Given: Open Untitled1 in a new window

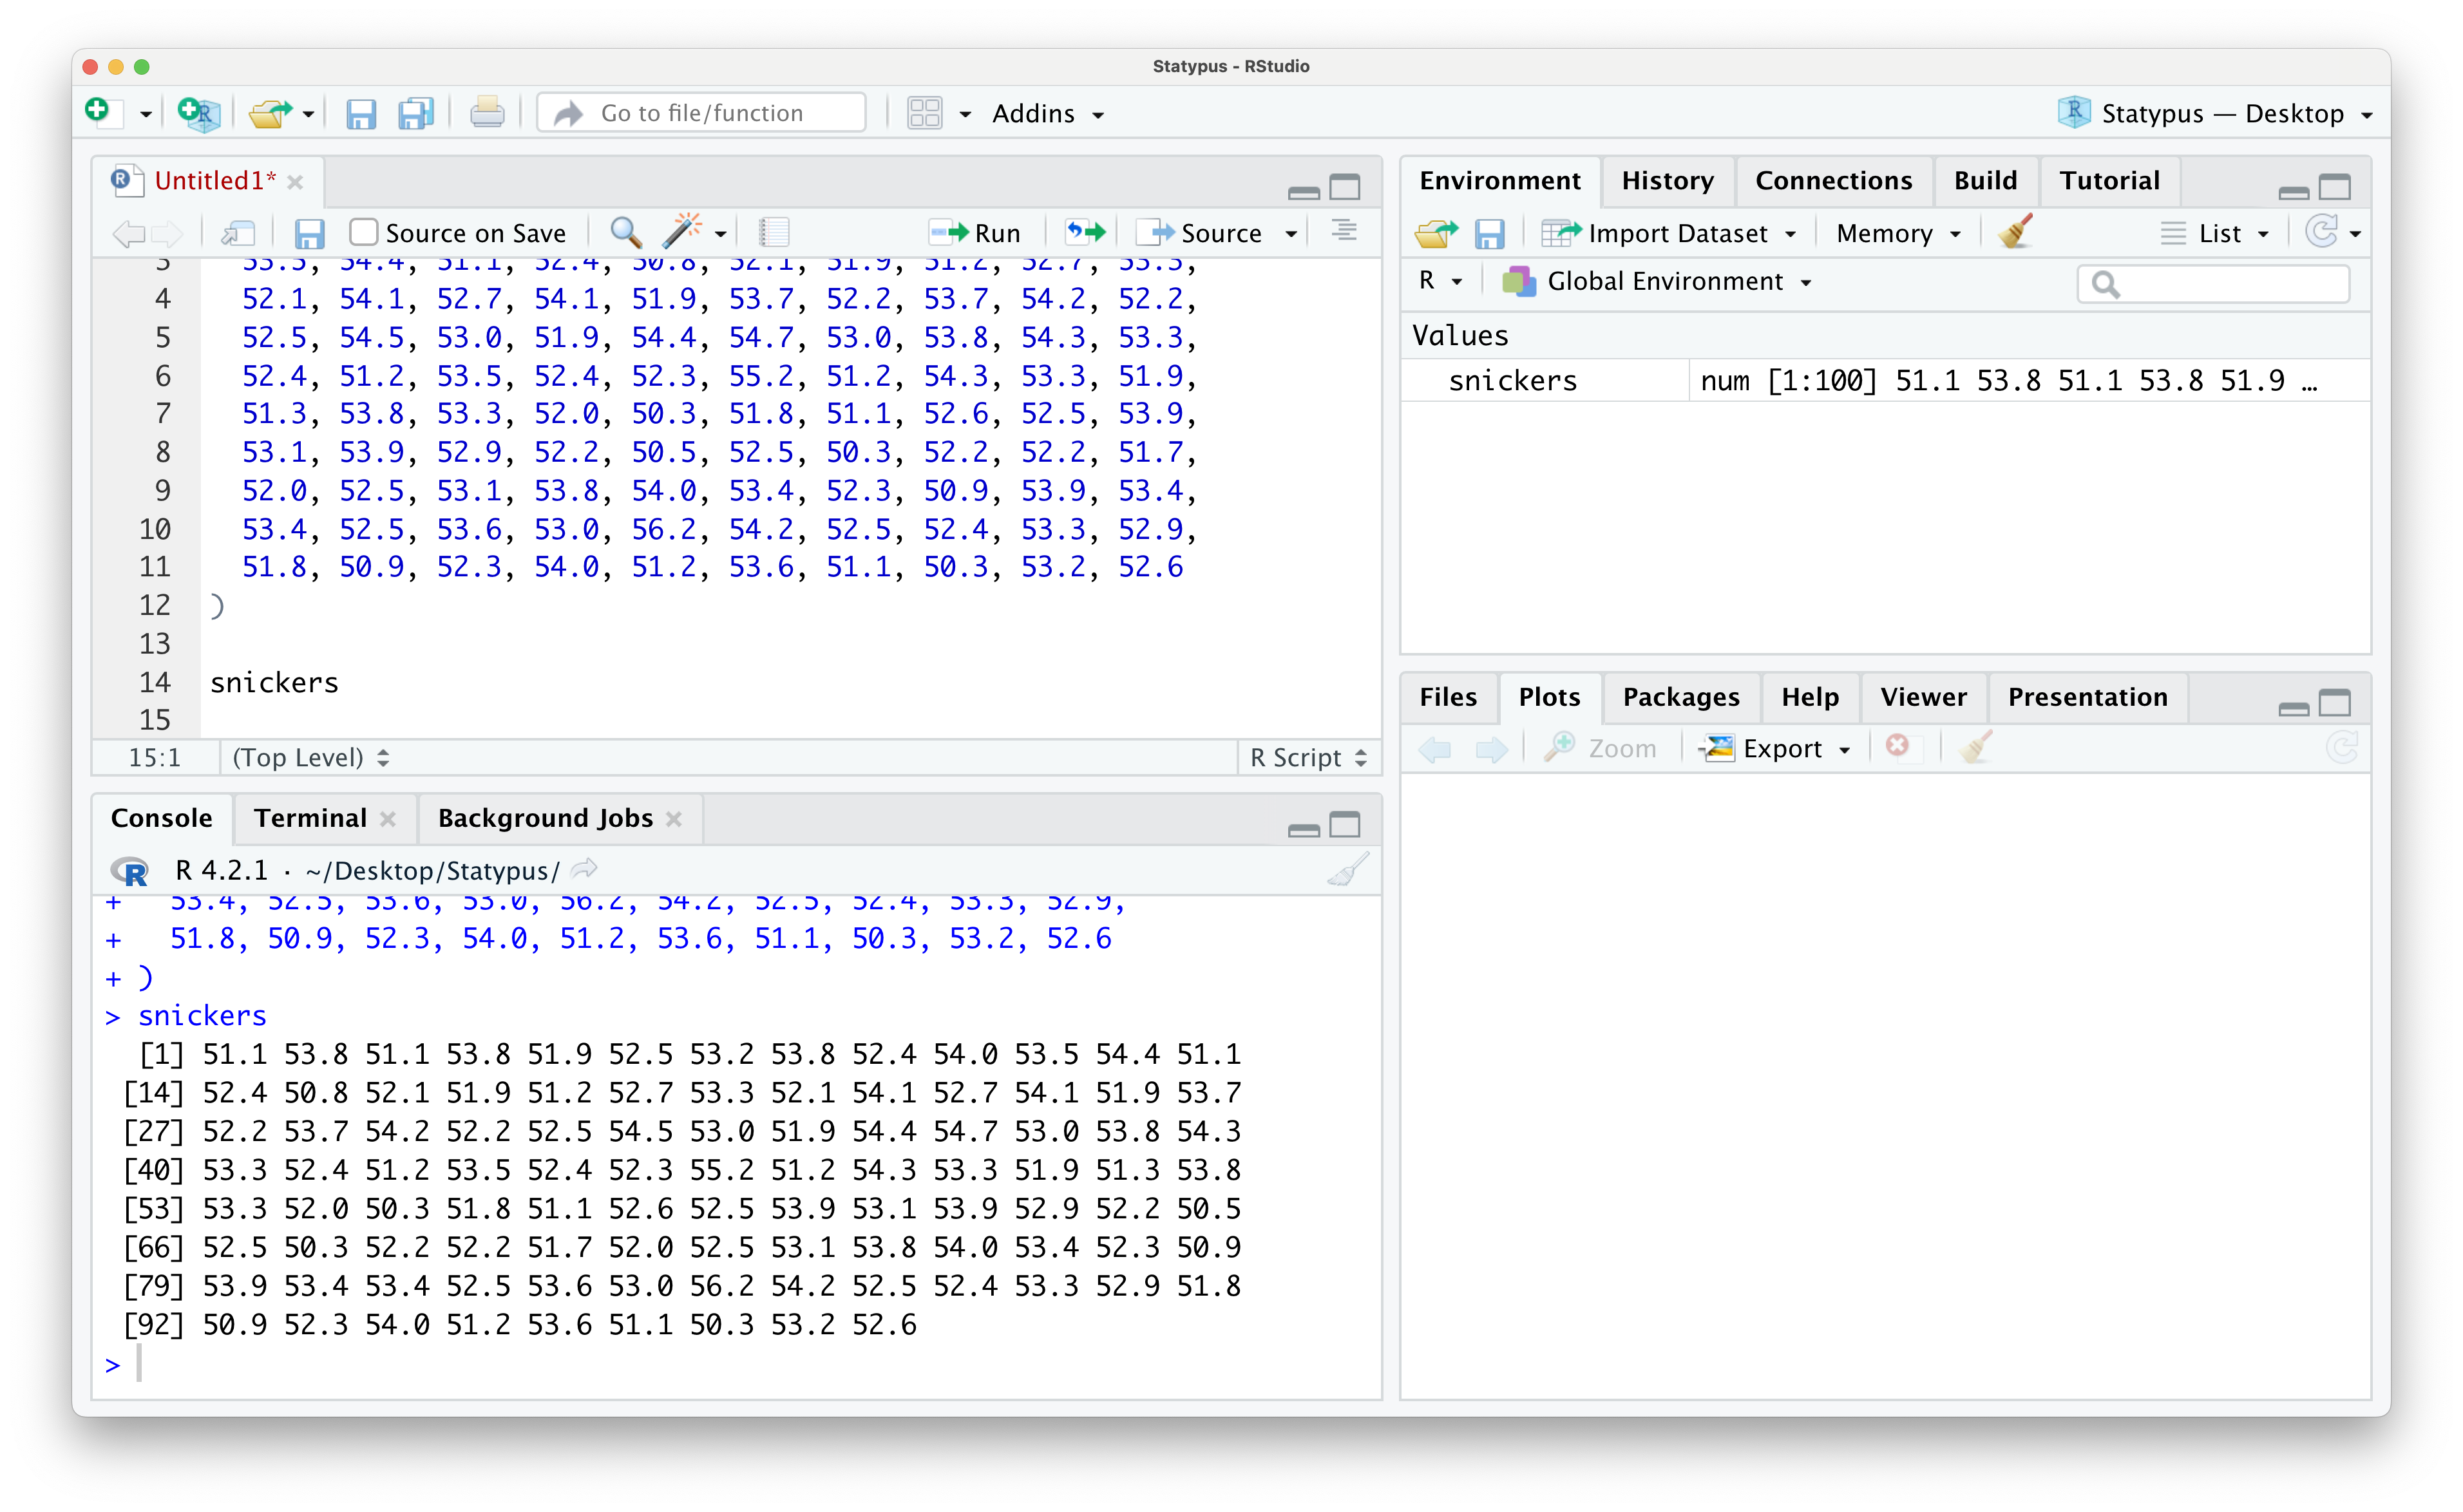Looking at the screenshot, I should click(238, 232).
